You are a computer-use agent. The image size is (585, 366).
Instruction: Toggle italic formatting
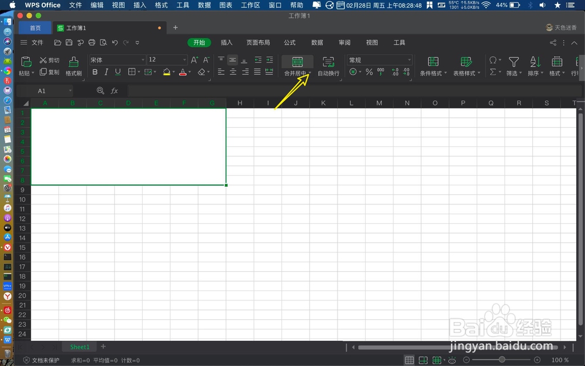(x=106, y=71)
